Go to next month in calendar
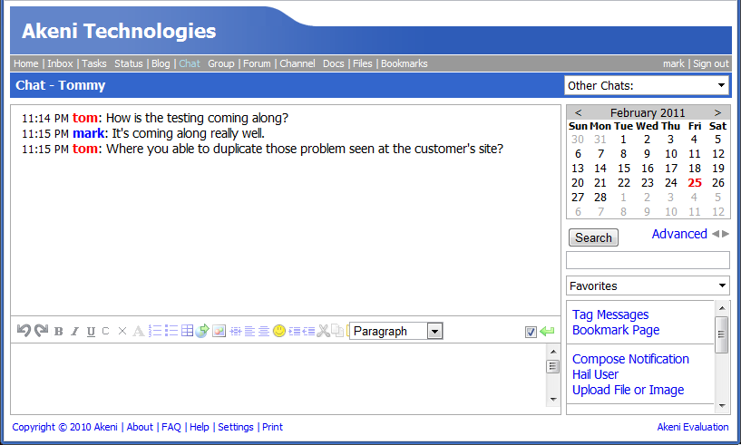This screenshot has height=445, width=741. [718, 113]
